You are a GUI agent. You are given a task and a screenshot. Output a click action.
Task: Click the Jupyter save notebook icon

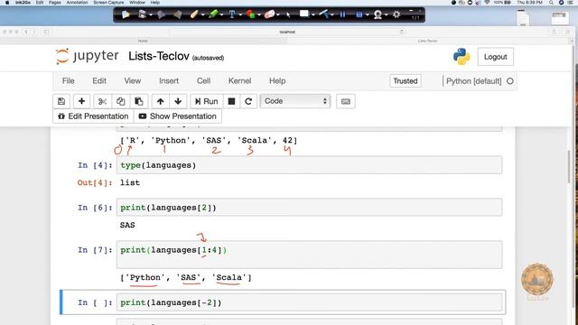61,101
